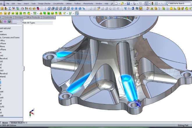Select the Cameras and Scene tree item

pyautogui.click(x=10, y=38)
